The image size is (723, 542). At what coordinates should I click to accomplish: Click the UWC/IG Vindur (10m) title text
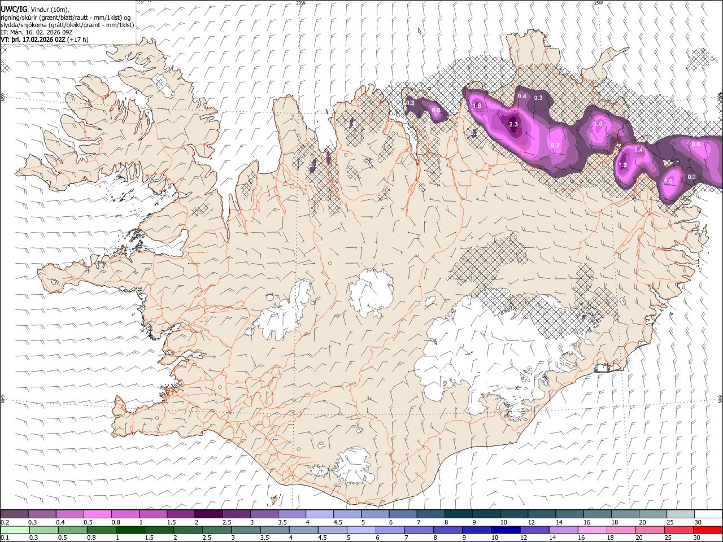35,8
